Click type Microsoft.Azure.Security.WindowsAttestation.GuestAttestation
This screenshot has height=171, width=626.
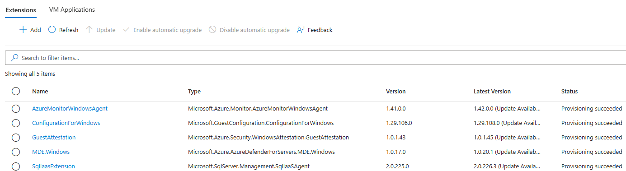[x=268, y=137]
